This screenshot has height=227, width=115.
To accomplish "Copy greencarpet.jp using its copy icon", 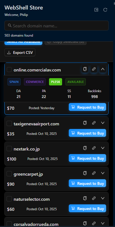I will coord(85,173).
